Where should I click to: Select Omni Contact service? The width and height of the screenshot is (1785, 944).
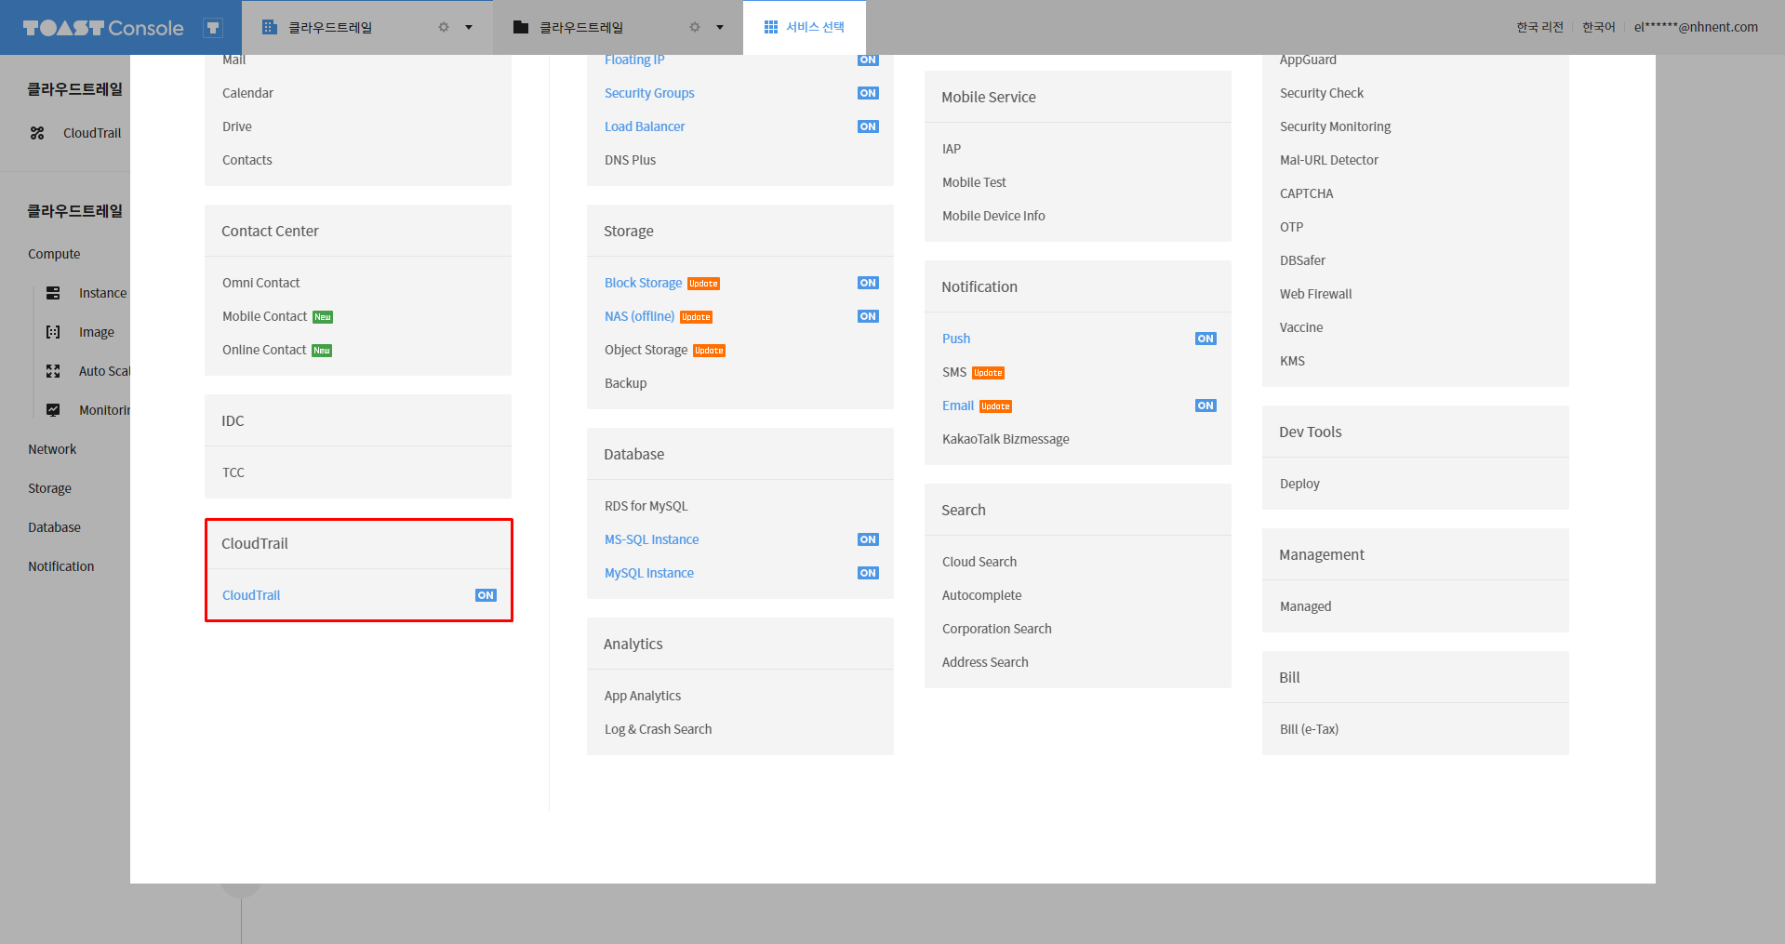260,283
